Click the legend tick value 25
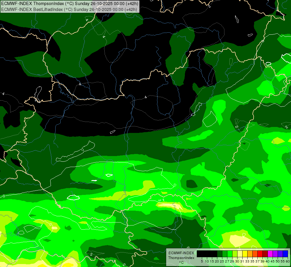Screen dimensions: 291x267 [x=222, y=261]
